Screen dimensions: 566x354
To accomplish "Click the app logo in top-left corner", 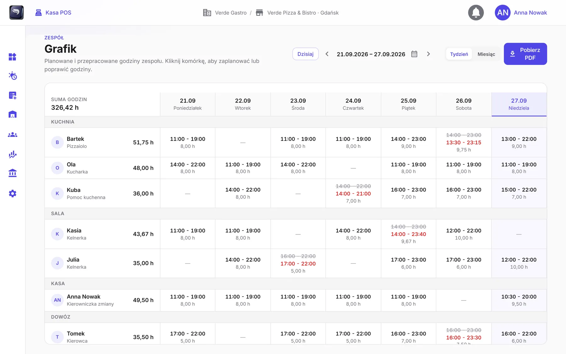I will (16, 13).
